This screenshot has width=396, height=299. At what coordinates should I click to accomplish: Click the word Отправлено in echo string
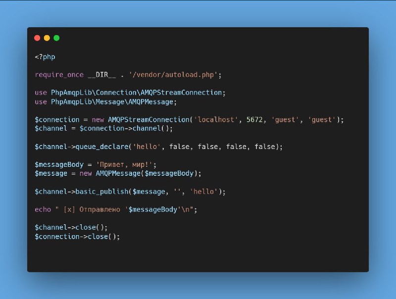tap(100, 209)
